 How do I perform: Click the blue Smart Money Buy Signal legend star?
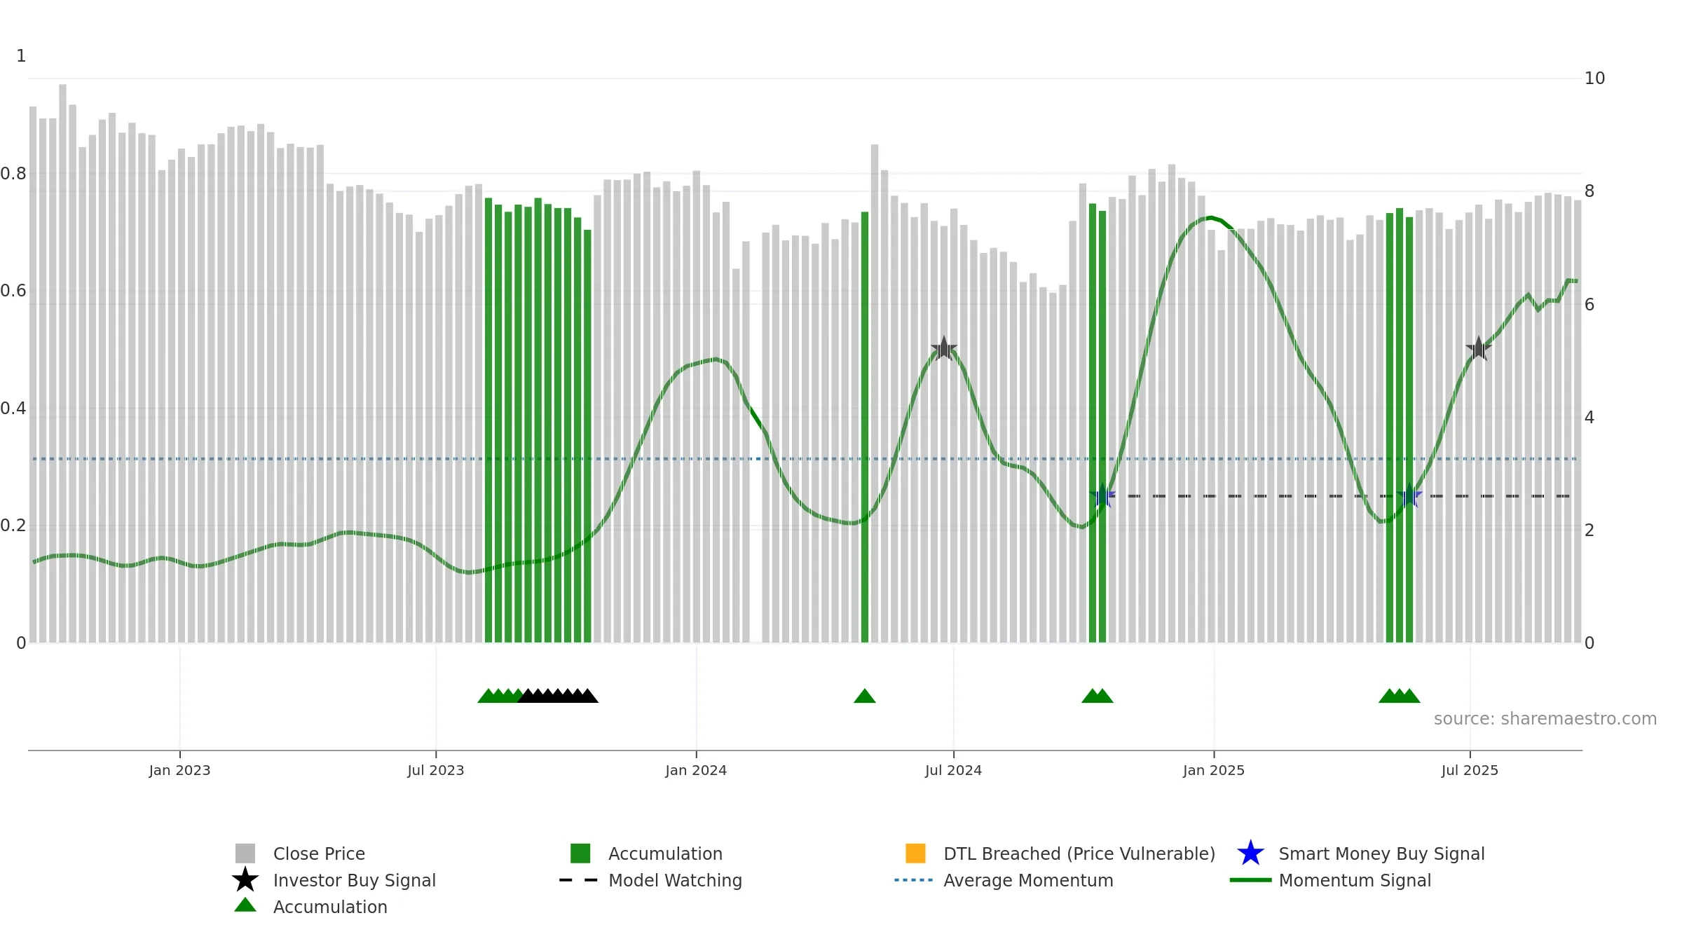pyautogui.click(x=1250, y=854)
